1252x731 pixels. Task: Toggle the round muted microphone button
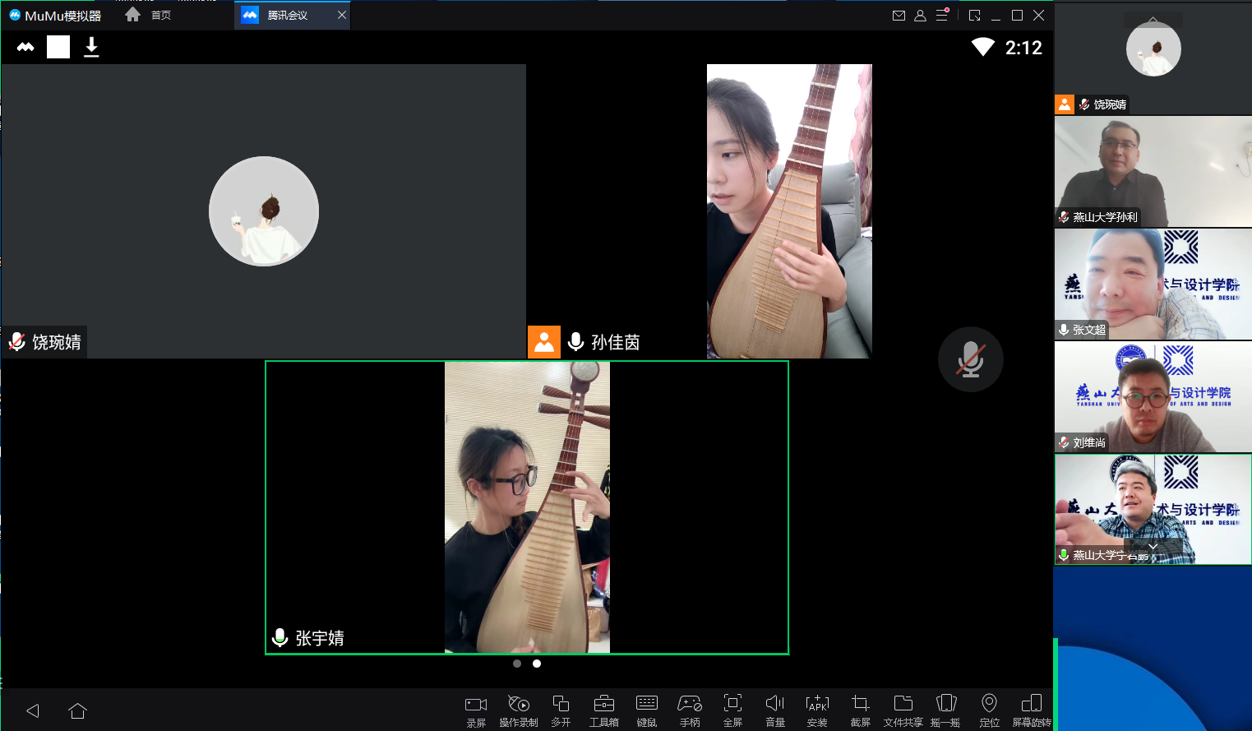tap(970, 360)
